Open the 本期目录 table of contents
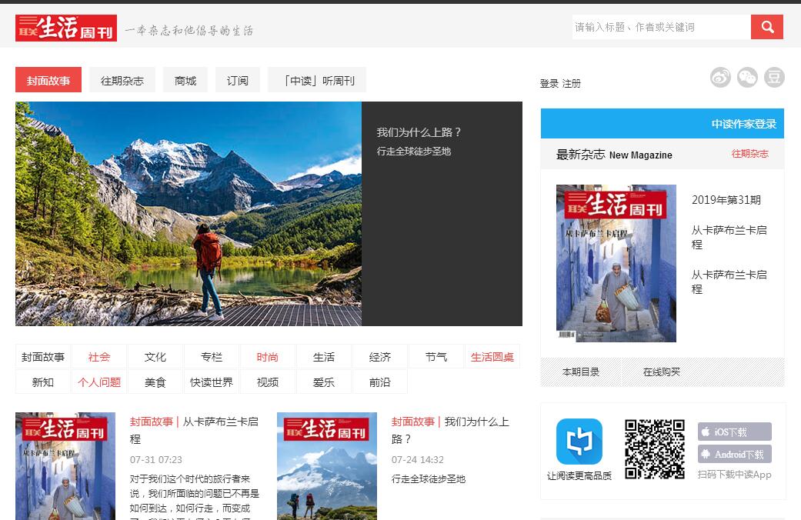The width and height of the screenshot is (801, 520). [580, 372]
